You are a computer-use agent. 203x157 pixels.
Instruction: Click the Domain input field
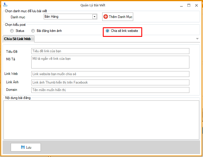tap(110, 90)
